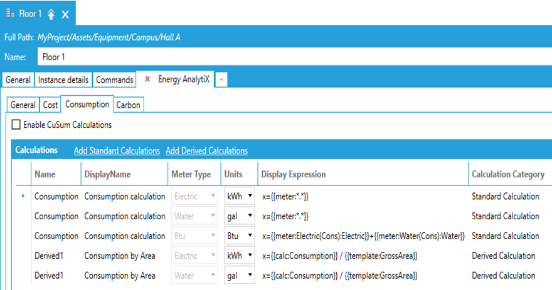This screenshot has width=552, height=290.
Task: Add a new tab with plus button
Action: (221, 80)
